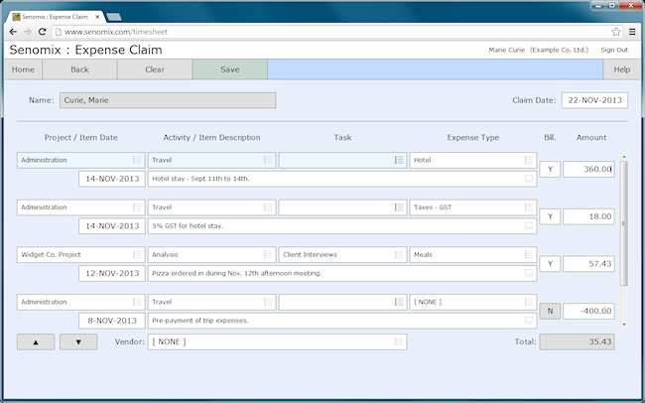Image resolution: width=645 pixels, height=403 pixels.
Task: Open the Chrome hamburger menu
Action: 632,32
